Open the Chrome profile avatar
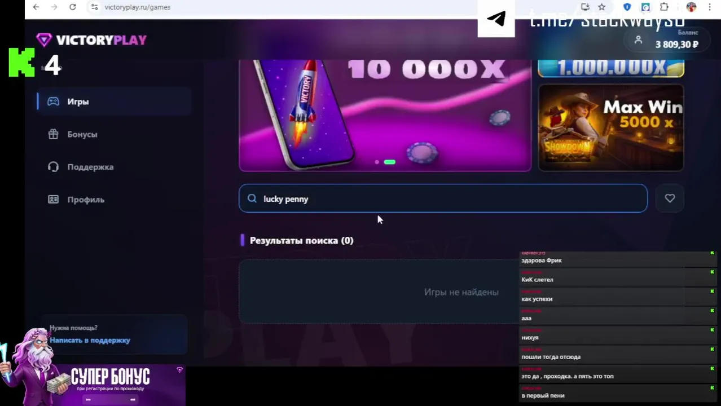Image resolution: width=721 pixels, height=406 pixels. click(x=691, y=7)
